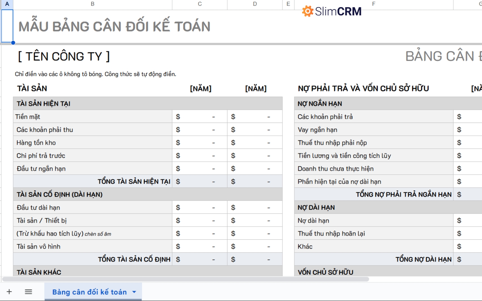Select TỔNG TÀI SẢN CỐ ĐỊNH total in column C
The width and height of the screenshot is (482, 301).
[200, 259]
